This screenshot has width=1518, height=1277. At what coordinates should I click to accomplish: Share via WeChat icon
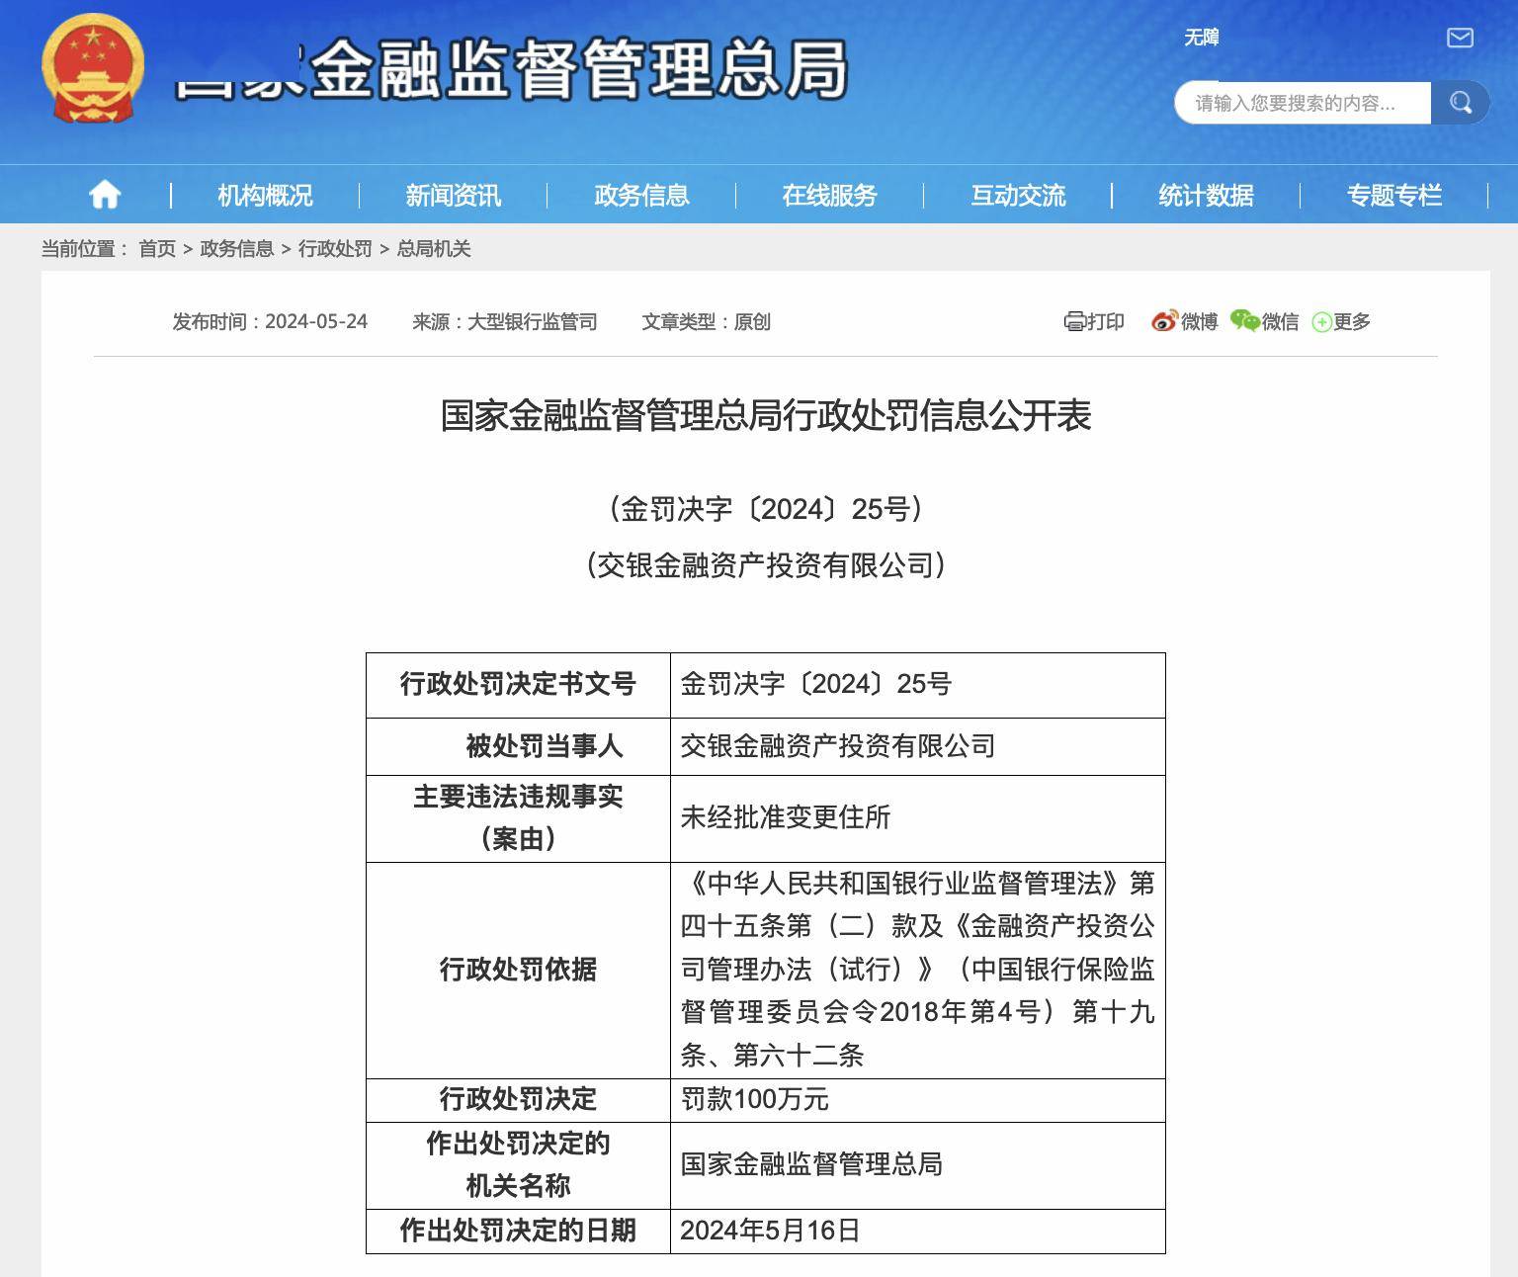[1245, 320]
